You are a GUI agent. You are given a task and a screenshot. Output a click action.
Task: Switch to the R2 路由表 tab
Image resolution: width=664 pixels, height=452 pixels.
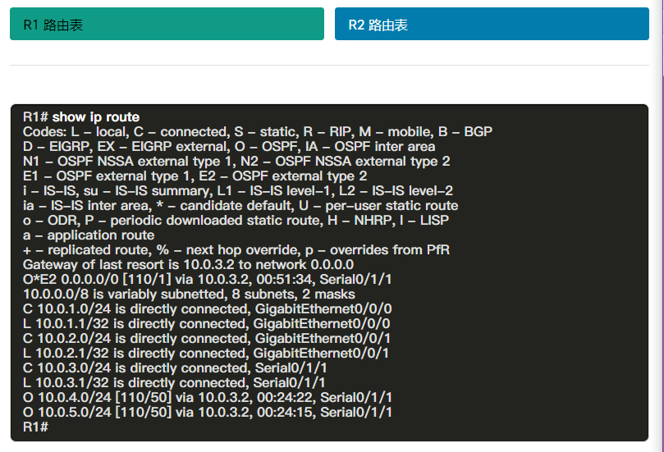[492, 25]
